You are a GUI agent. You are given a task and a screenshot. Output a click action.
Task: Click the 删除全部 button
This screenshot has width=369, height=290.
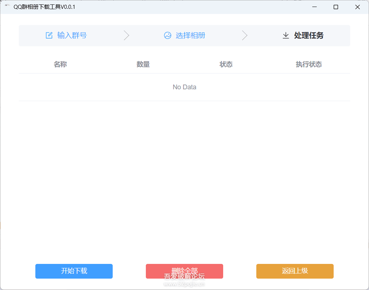point(184,271)
